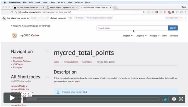Screen dimensions: 188x107
Task: Expand the Chapters dropdown
Action: (x=128, y=36)
